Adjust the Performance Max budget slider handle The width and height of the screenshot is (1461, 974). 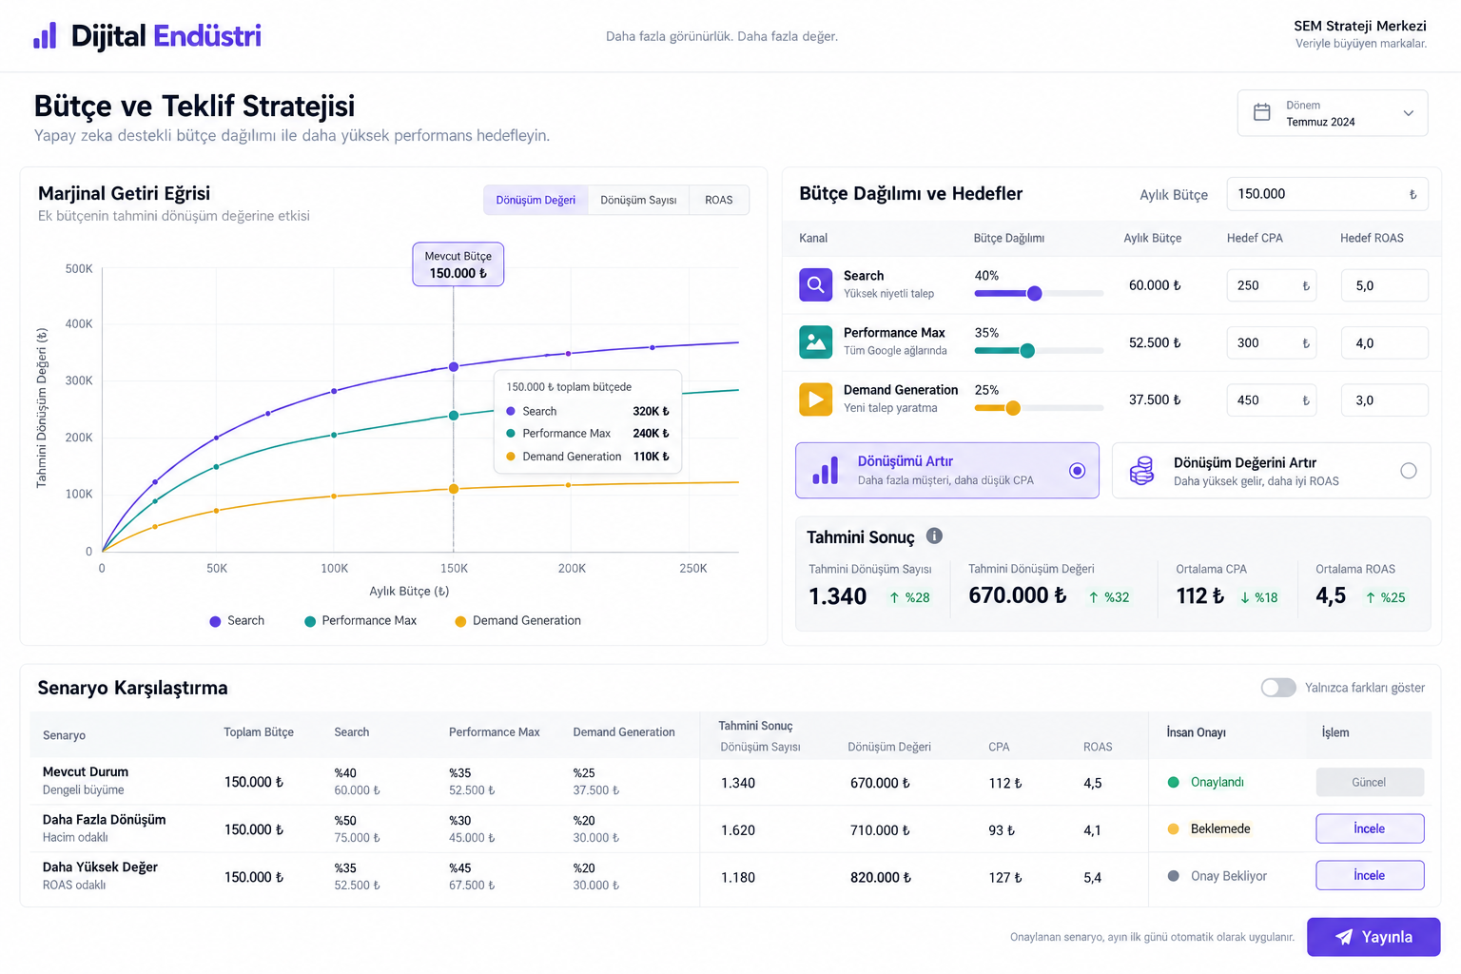click(x=1027, y=351)
